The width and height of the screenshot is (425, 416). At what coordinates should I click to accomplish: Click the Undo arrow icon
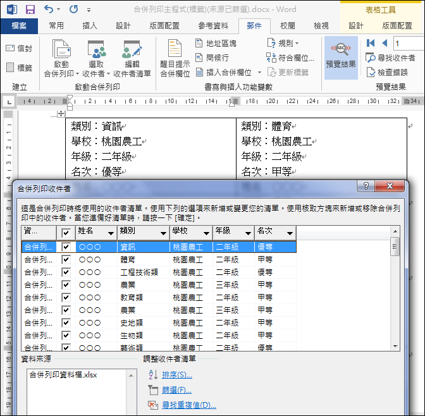click(49, 9)
